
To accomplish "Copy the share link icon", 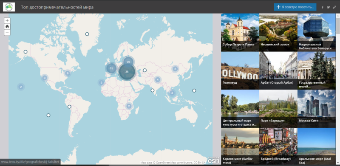I will (x=334, y=7).
